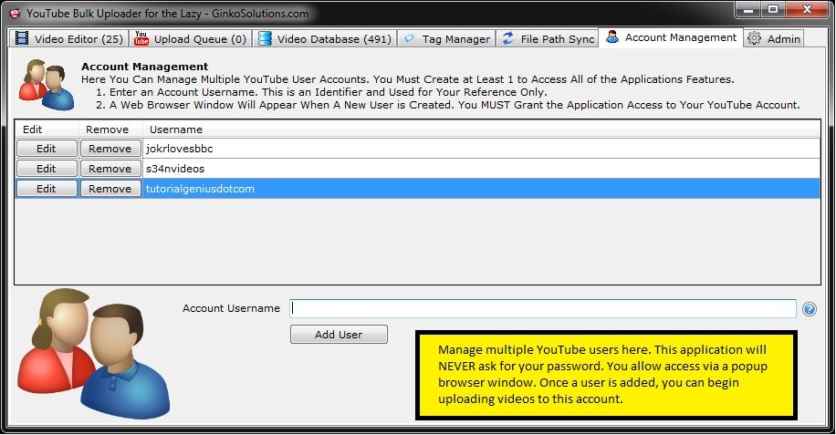Go to the Tag Manager tab

tap(446, 39)
